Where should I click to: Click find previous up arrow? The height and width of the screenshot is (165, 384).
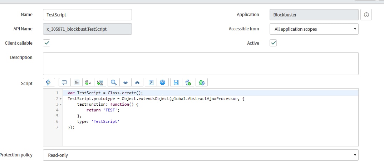click(137, 82)
